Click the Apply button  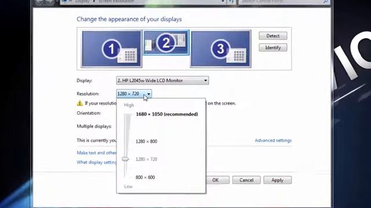click(277, 180)
